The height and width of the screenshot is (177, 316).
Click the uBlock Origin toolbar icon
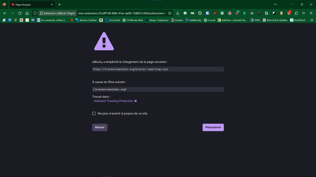pos(215,13)
